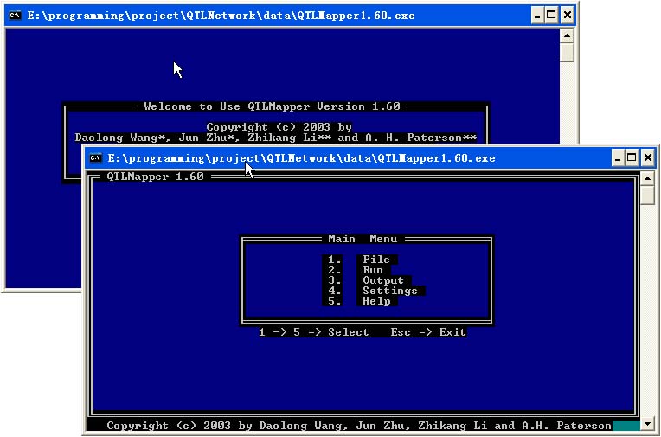
Task: Maximize the back Welcome console window
Action: coord(552,16)
